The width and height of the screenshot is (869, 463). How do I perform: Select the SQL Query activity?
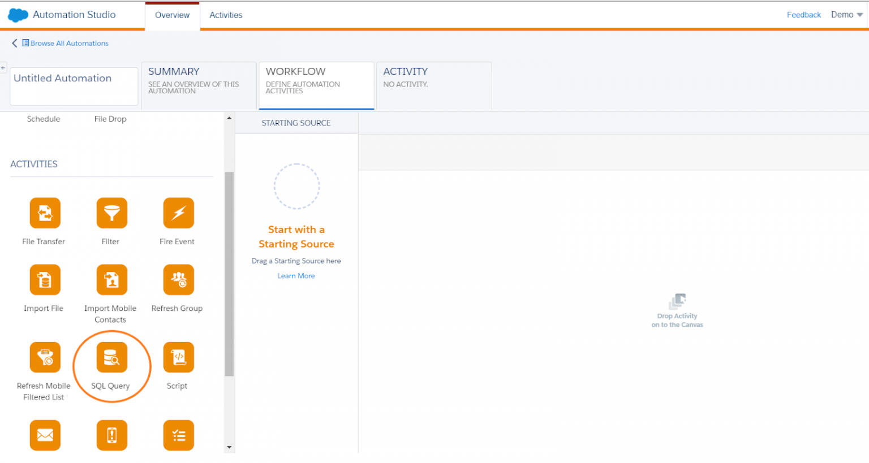point(111,357)
